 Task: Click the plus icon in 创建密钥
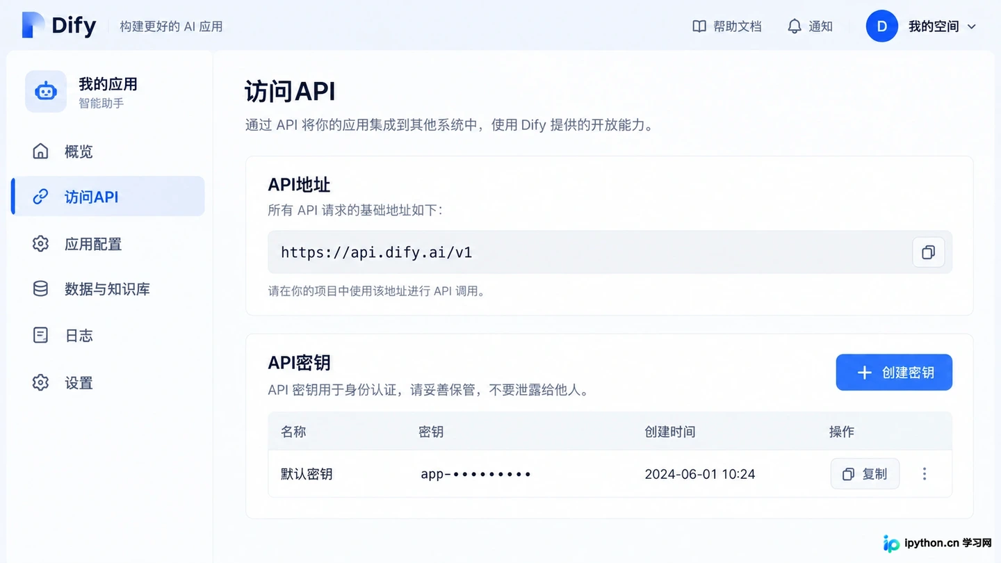[x=864, y=373]
